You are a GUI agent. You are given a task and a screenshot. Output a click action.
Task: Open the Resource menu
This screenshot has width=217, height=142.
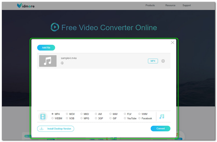pyautogui.click(x=170, y=5)
